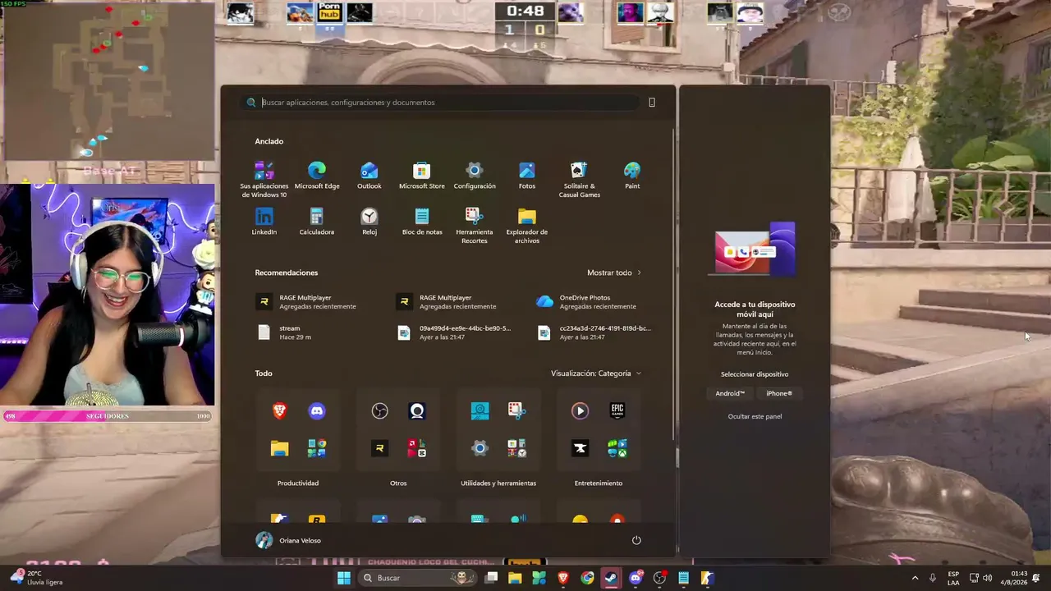The width and height of the screenshot is (1051, 591).
Task: Launch Discord from the Productividad category
Action: pyautogui.click(x=317, y=410)
